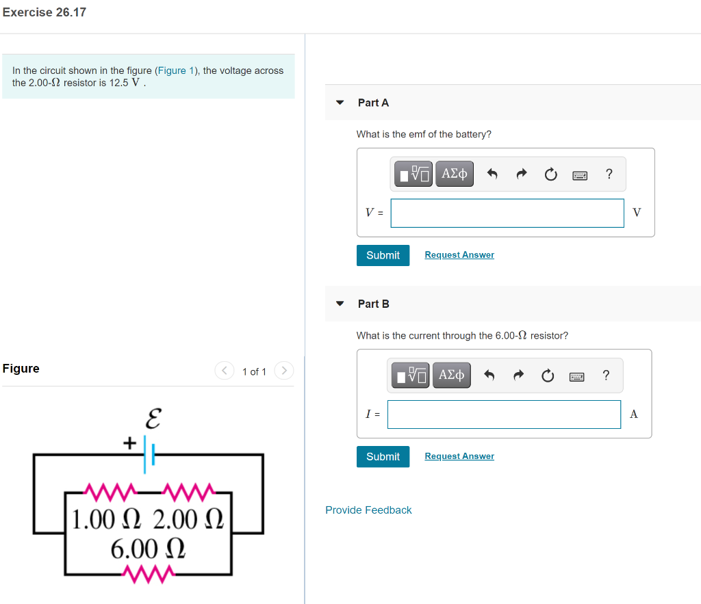Request Answer link for Part A

click(459, 254)
